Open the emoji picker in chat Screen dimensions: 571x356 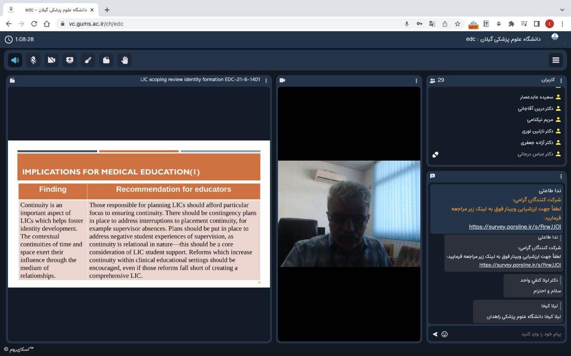(x=444, y=334)
